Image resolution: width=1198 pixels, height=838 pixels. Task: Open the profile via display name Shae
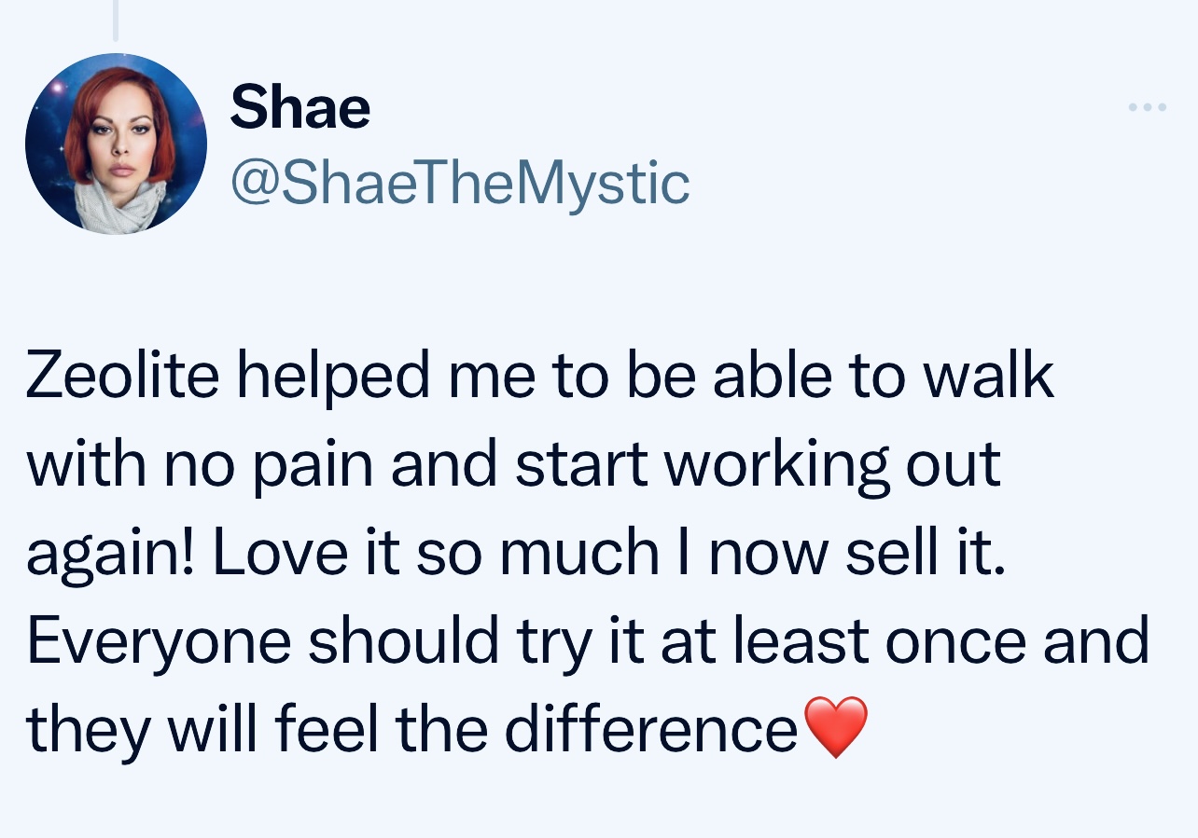pos(299,108)
